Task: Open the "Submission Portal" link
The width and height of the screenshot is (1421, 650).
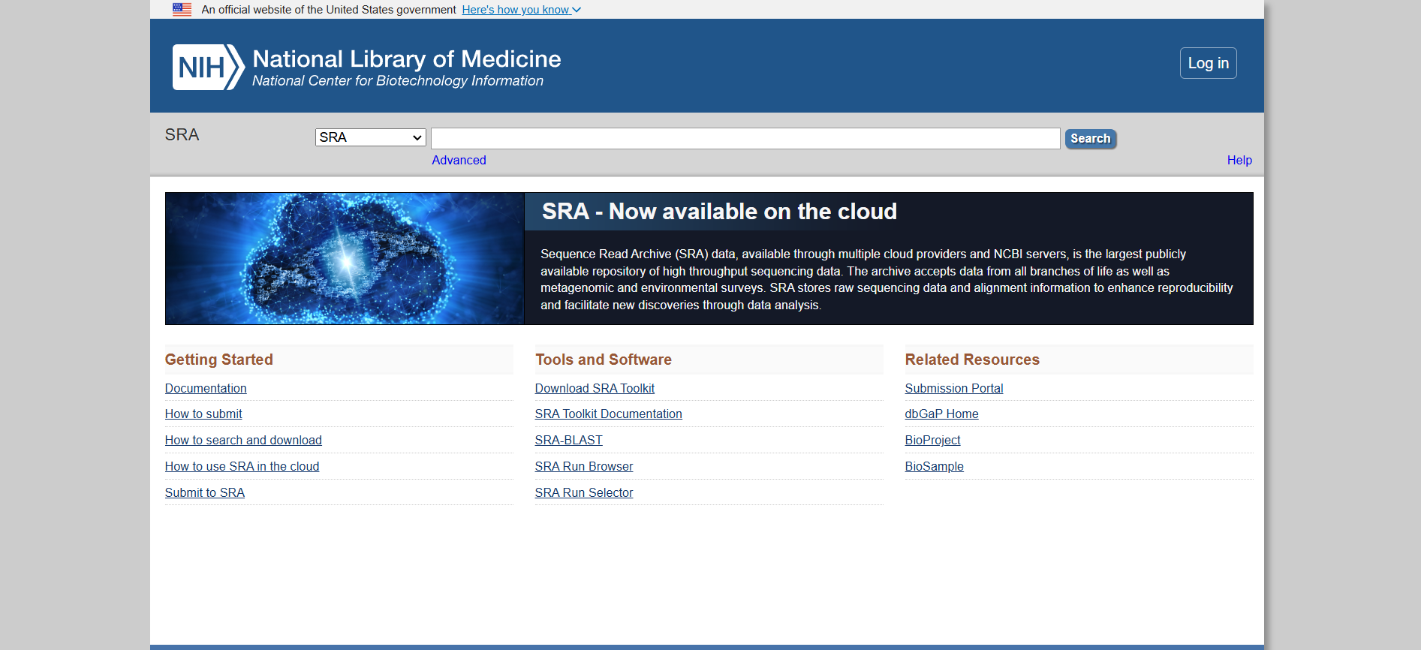Action: (954, 388)
